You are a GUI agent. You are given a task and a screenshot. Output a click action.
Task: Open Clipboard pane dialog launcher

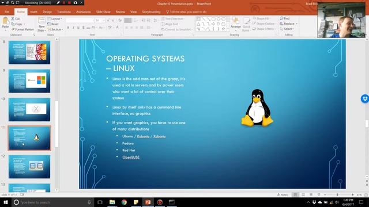(x=34, y=34)
